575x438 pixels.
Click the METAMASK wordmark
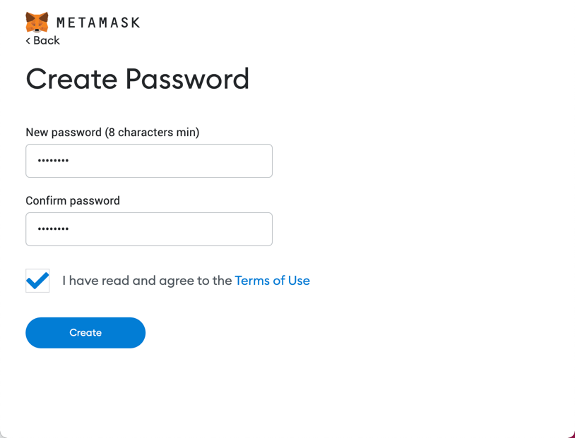click(99, 21)
